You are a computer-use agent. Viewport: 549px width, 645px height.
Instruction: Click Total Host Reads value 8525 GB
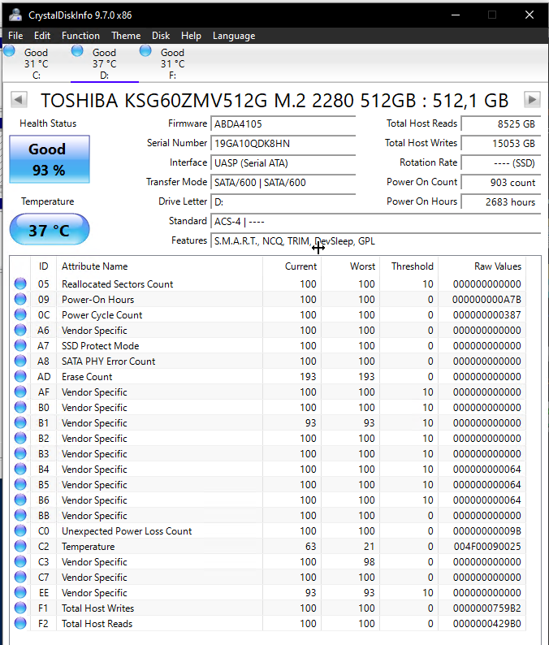(500, 123)
